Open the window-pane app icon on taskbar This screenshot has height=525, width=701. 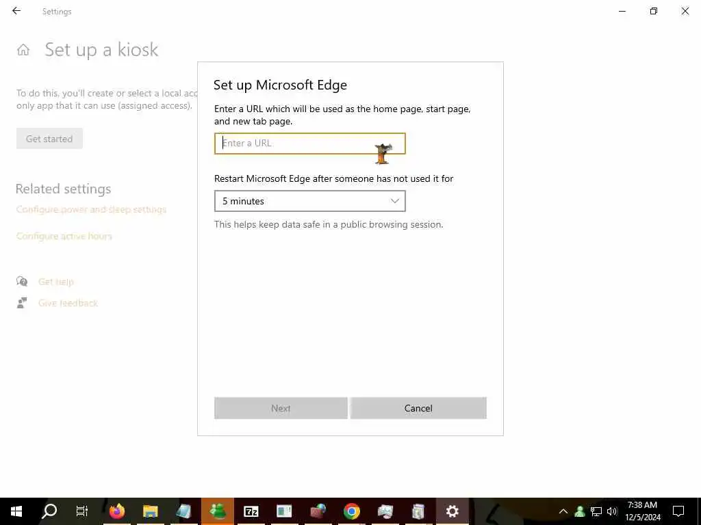point(284,511)
